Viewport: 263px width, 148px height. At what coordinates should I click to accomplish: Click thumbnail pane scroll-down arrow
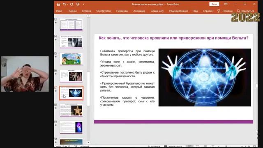click(x=88, y=143)
